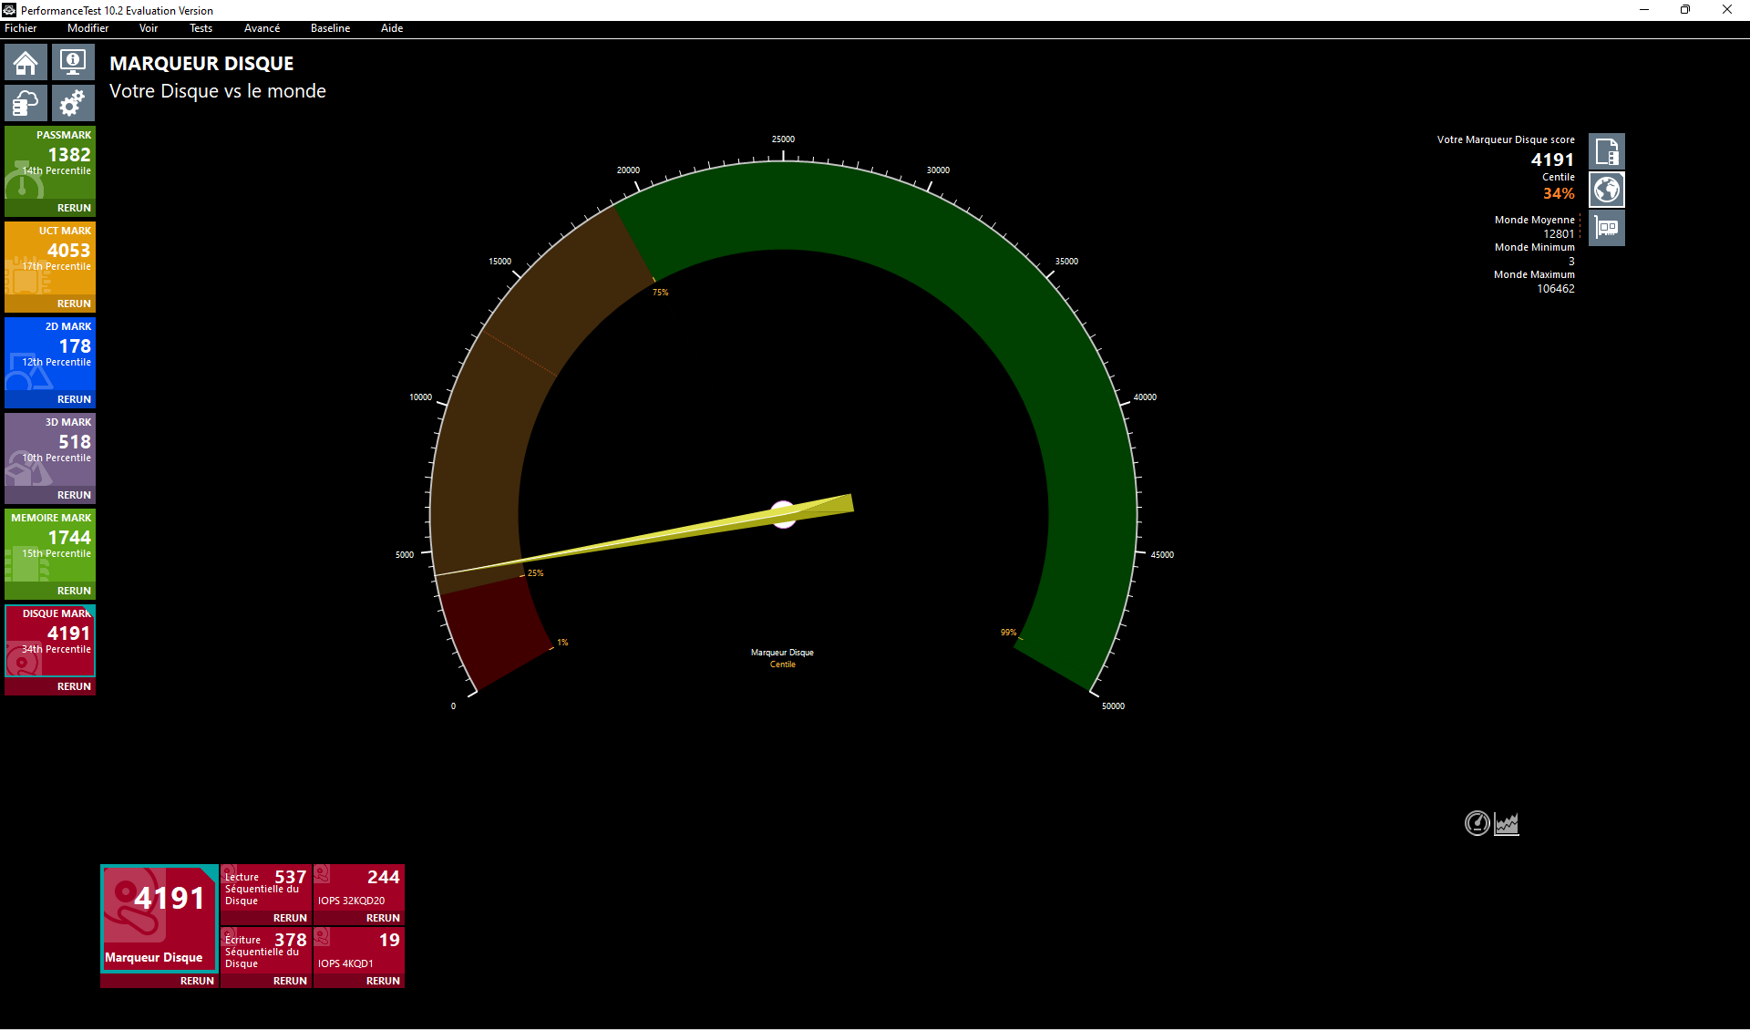Image resolution: width=1750 pixels, height=1030 pixels.
Task: Open the Fichier menu
Action: coord(21,28)
